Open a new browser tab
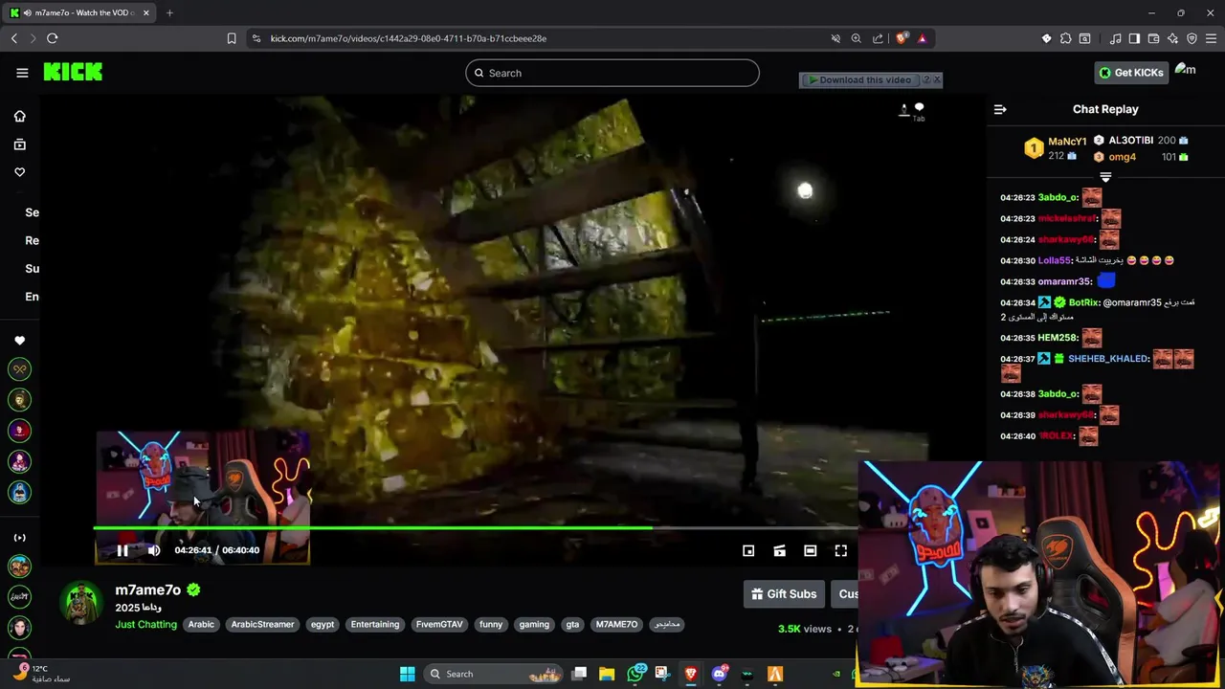The image size is (1225, 689). [169, 12]
